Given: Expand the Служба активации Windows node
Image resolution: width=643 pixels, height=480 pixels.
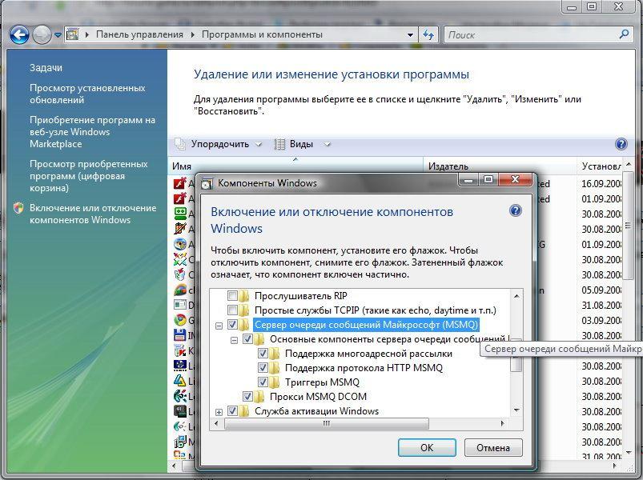Looking at the screenshot, I should pyautogui.click(x=219, y=412).
